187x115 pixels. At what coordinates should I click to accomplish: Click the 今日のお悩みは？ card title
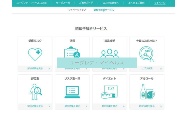click(147, 41)
